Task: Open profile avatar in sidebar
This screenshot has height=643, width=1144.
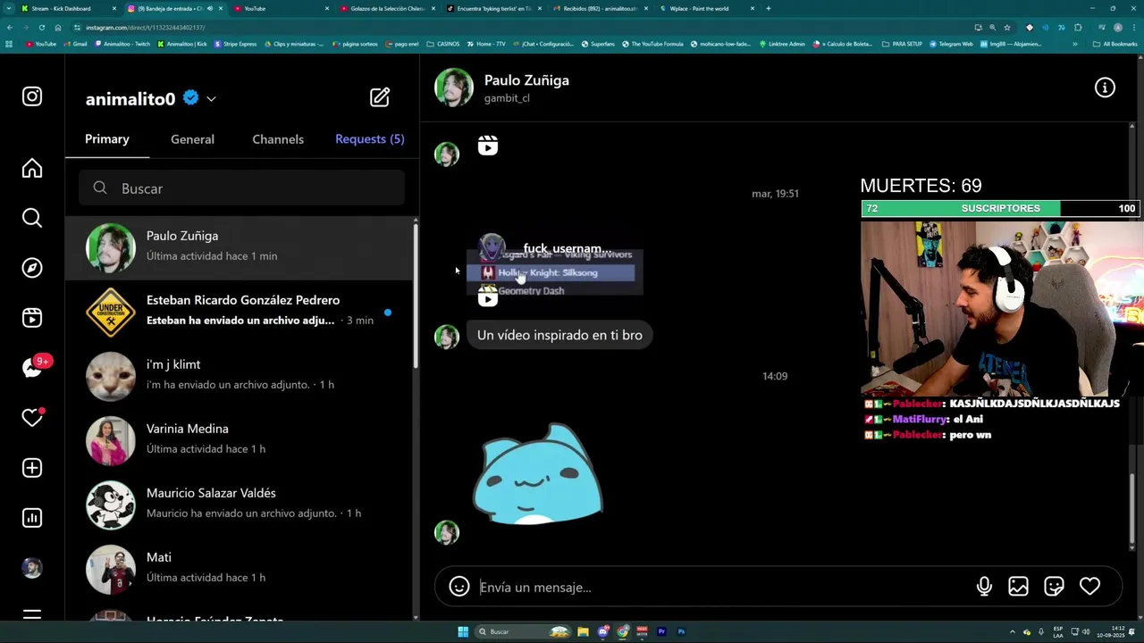Action: click(32, 568)
